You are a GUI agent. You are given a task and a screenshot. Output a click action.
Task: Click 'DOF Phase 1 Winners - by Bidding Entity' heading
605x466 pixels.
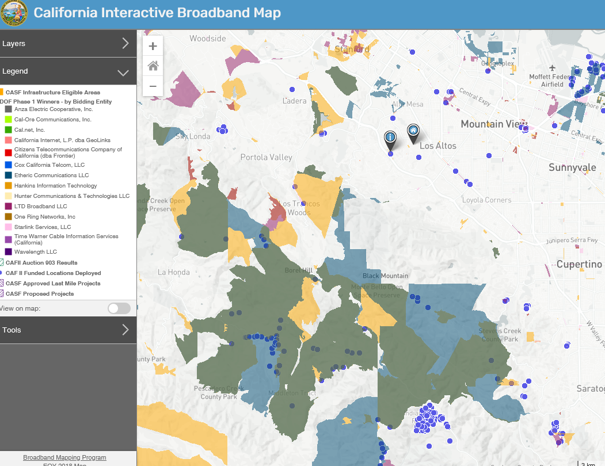tap(56, 101)
